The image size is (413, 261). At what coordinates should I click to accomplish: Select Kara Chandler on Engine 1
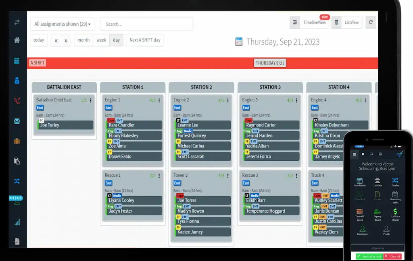[x=134, y=125]
